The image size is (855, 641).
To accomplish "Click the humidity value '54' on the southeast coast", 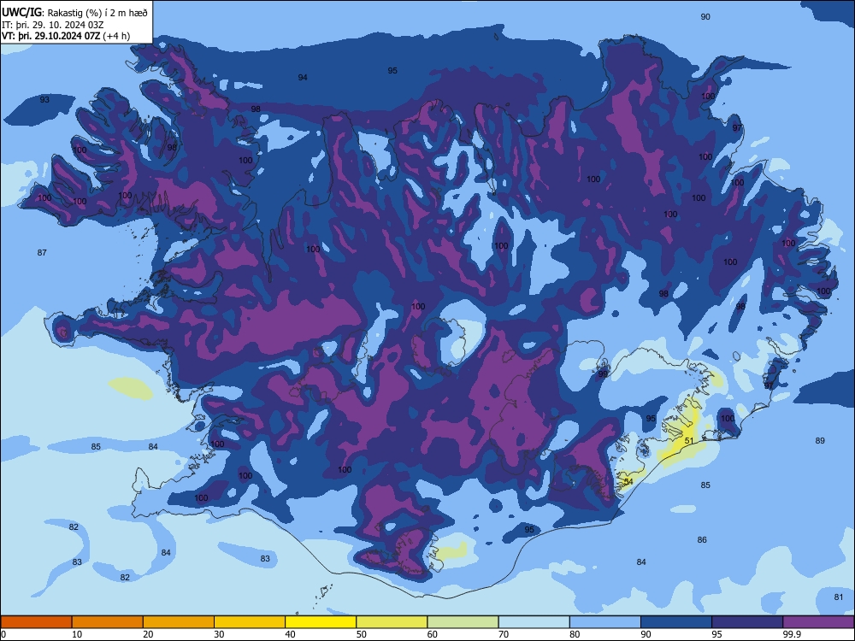I will pos(628,482).
